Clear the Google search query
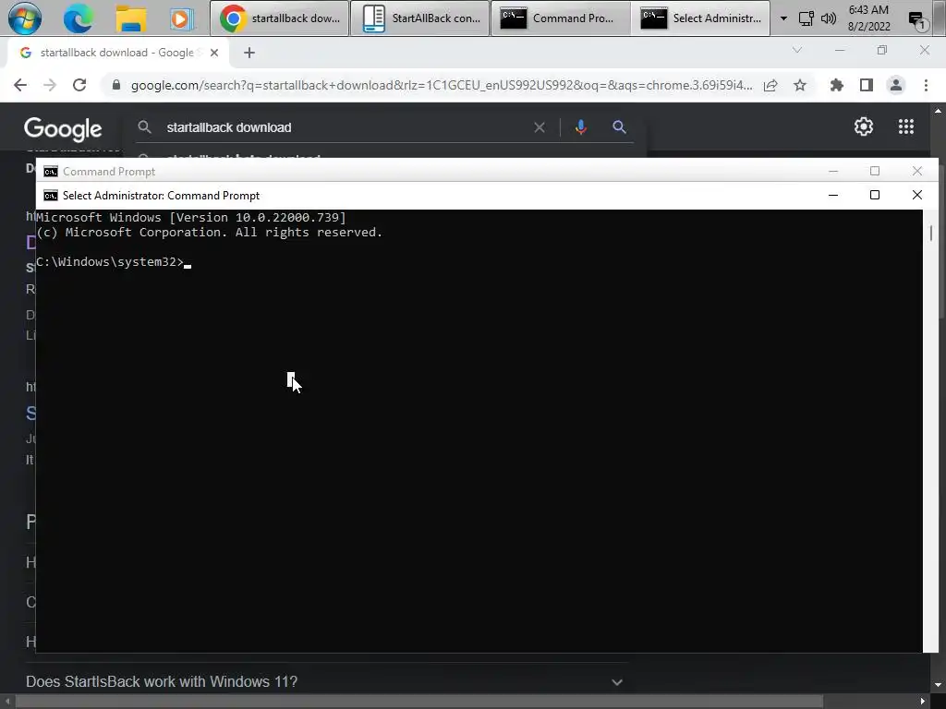Image resolution: width=946 pixels, height=709 pixels. [540, 127]
